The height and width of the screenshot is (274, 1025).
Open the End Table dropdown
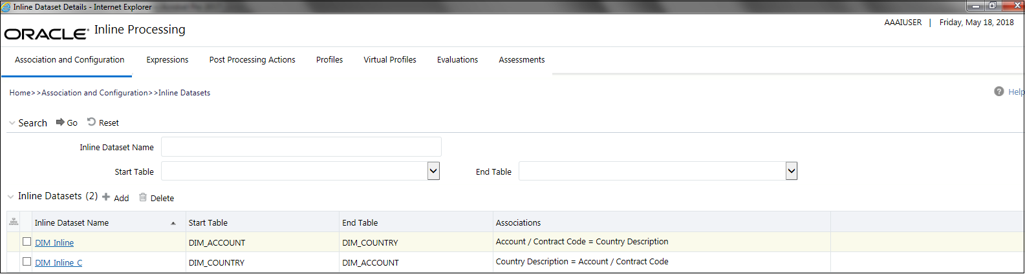click(x=792, y=171)
